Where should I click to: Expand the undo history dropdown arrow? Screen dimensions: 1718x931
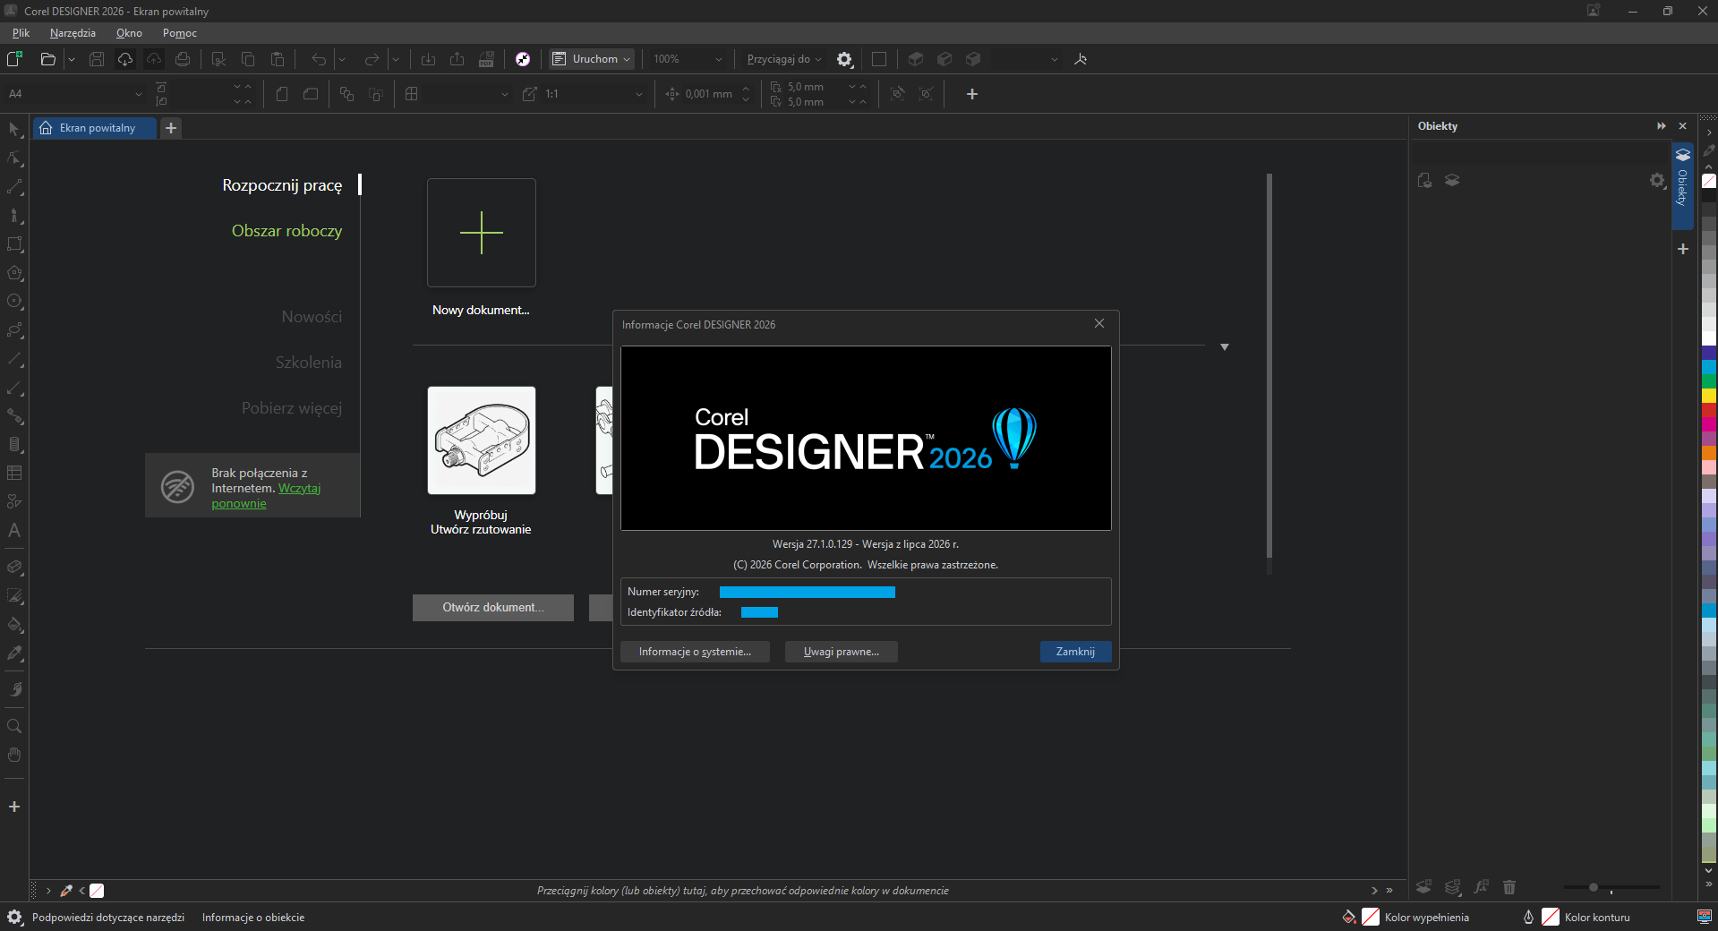point(342,59)
